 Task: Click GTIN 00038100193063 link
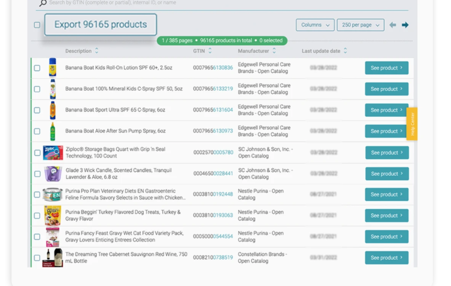[213, 215]
